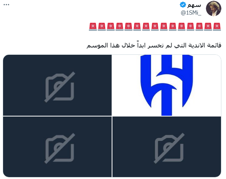Click the word تخسر in the tweet text

pyautogui.click(x=156, y=46)
